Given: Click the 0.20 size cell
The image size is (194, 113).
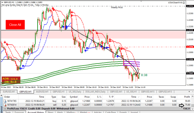Looking at the screenshot, I should click(64, 105).
